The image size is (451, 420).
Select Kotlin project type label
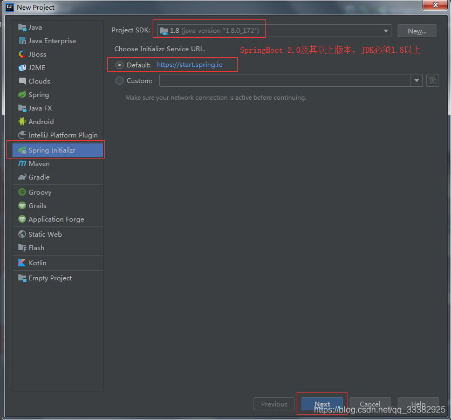[37, 263]
